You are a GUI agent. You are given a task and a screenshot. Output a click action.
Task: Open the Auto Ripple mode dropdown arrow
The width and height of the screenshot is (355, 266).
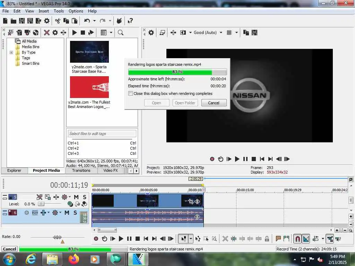323,239
